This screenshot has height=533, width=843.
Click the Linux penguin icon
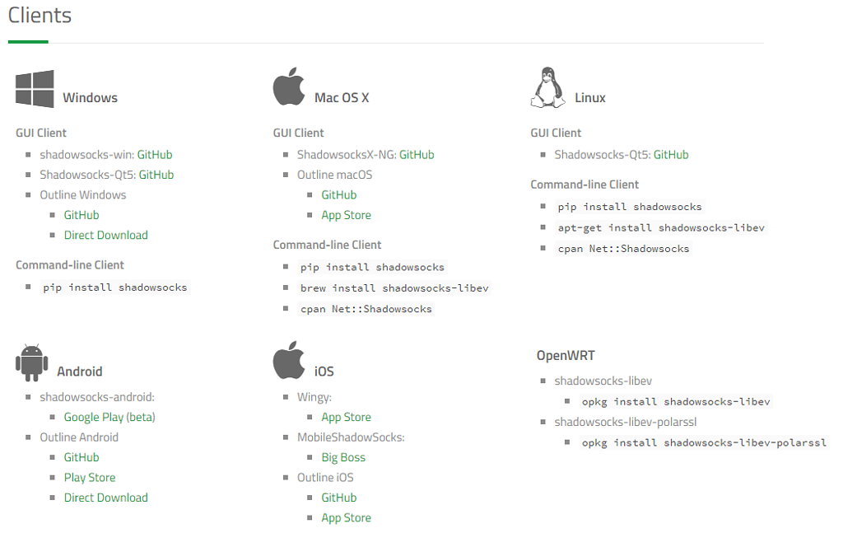coord(547,88)
